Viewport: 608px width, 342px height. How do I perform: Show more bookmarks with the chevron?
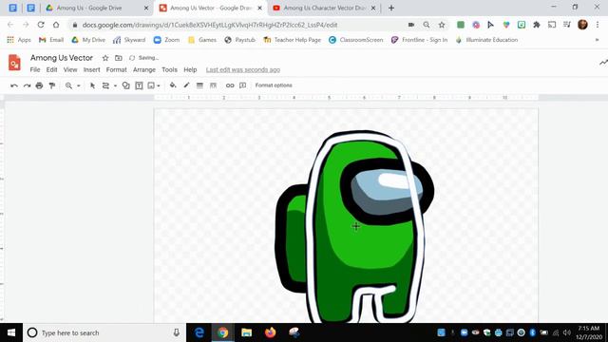tap(597, 40)
